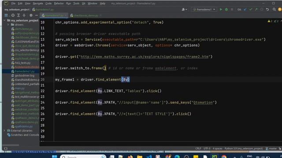Switch to the checkboxes_demo.py editor tab

(86, 16)
